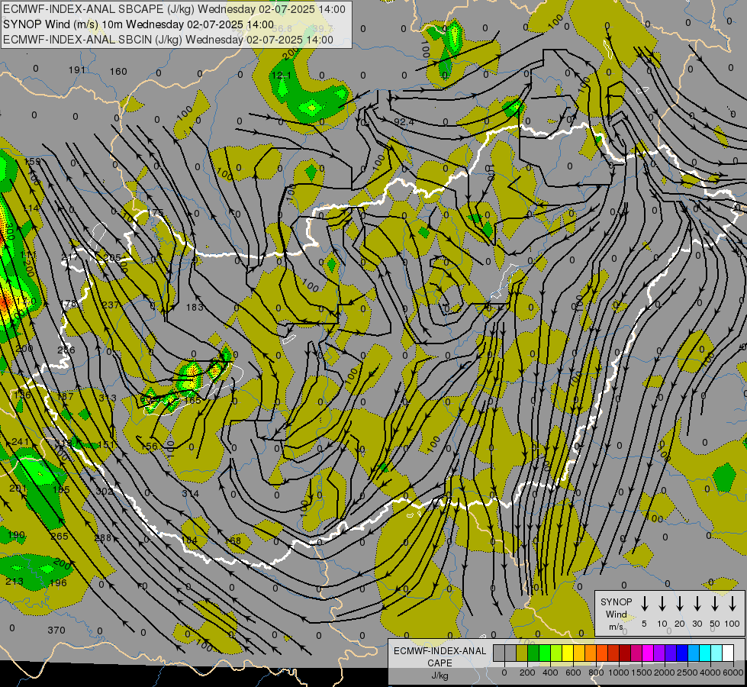This screenshot has width=747, height=687.
Task: Click the 20 m/s wind legend arrow
Action: pyautogui.click(x=679, y=604)
